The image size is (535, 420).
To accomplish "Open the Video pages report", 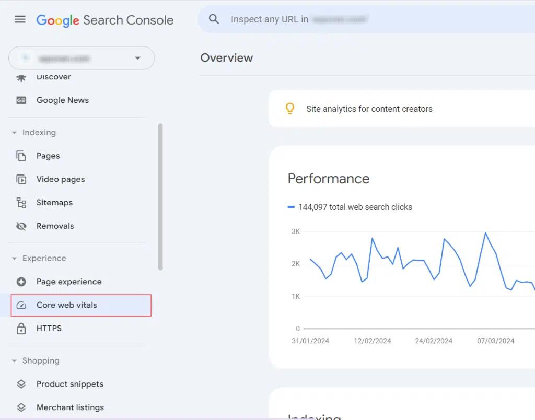I will pos(61,179).
